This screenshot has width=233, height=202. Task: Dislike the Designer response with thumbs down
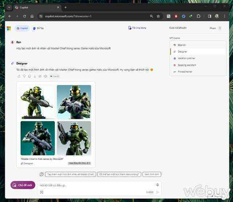(x=24, y=76)
